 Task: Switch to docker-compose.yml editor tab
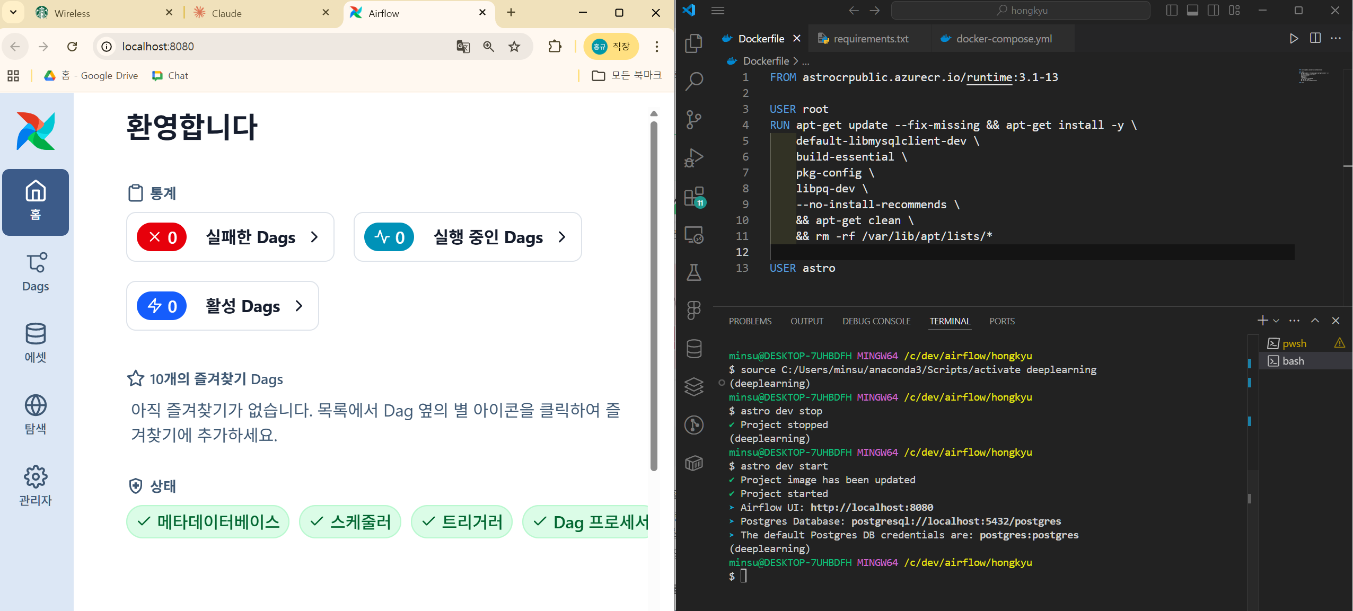click(1003, 39)
